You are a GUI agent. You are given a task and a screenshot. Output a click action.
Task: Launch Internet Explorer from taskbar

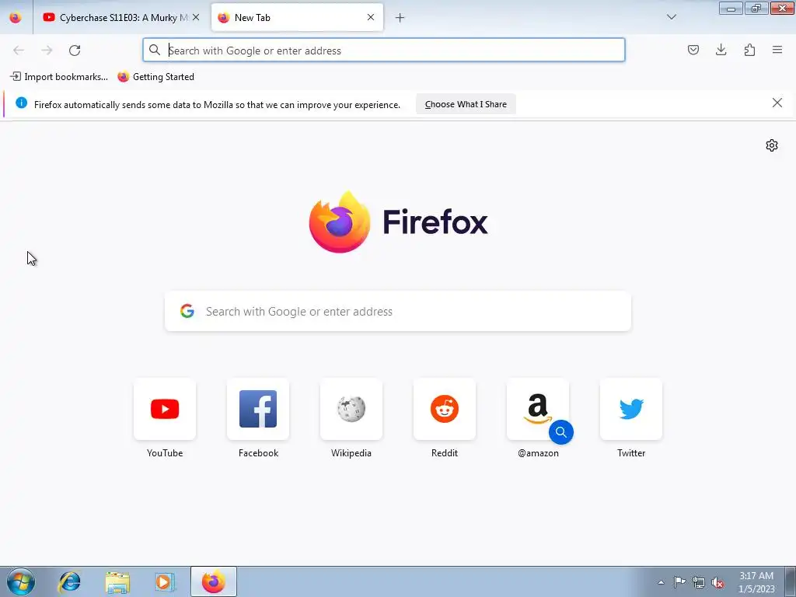(69, 581)
